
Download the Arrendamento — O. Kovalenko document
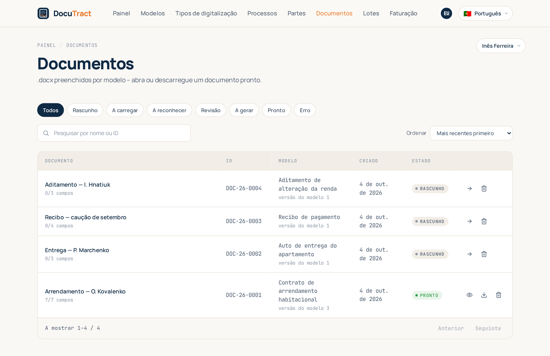(x=484, y=295)
